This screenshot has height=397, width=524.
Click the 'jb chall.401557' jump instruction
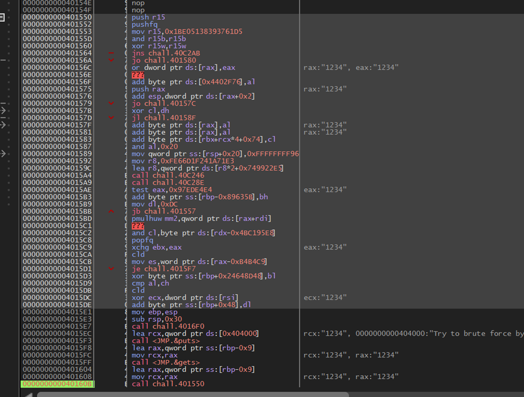pyautogui.click(x=164, y=212)
